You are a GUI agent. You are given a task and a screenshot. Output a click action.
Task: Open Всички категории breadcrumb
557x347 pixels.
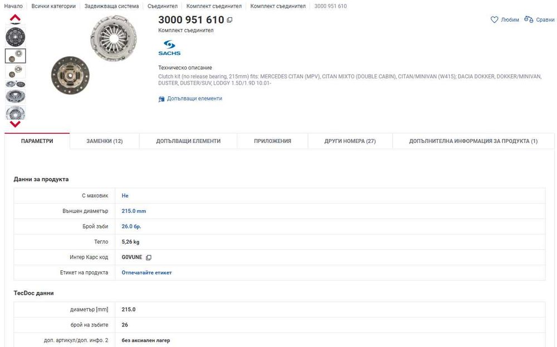(53, 6)
